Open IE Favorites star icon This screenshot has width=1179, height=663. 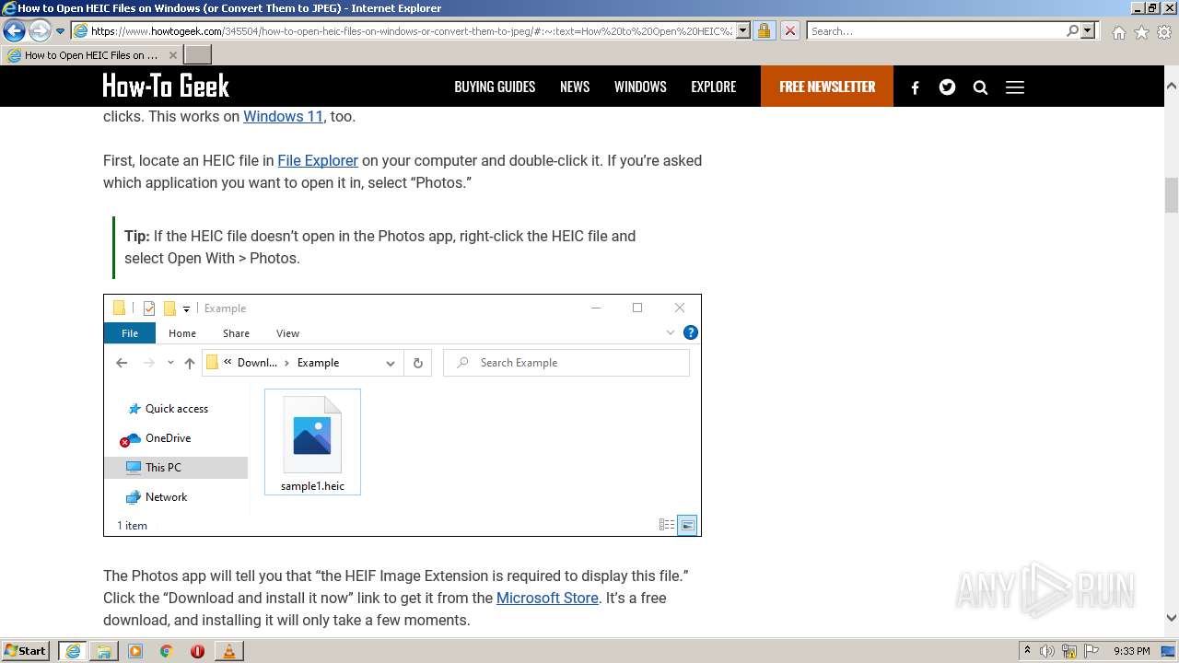click(x=1141, y=32)
